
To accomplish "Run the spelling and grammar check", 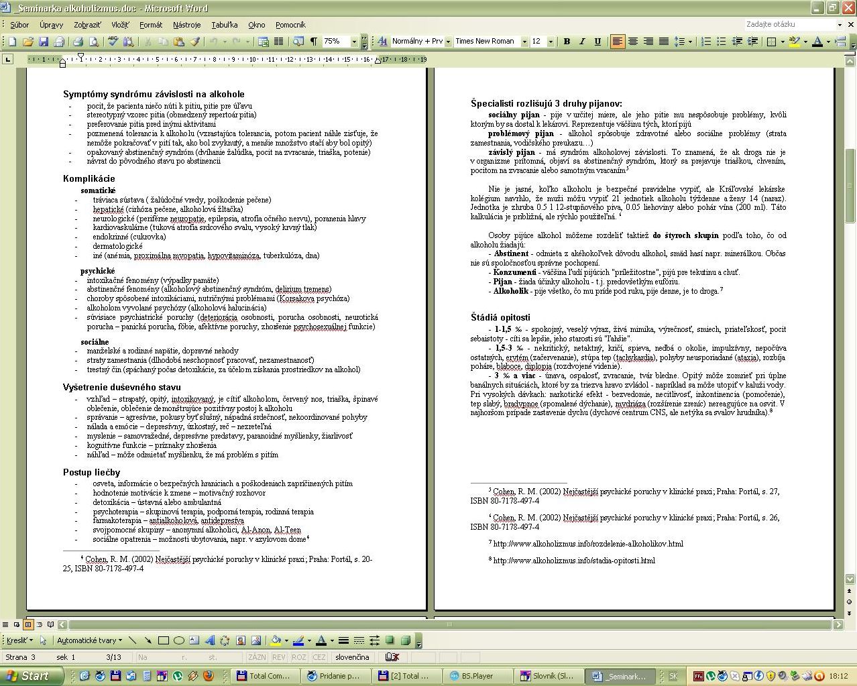I will [x=113, y=42].
